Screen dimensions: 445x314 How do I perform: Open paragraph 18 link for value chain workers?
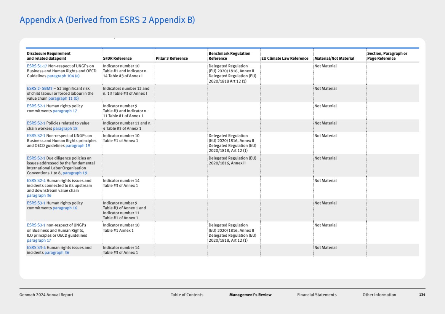click(65, 129)
